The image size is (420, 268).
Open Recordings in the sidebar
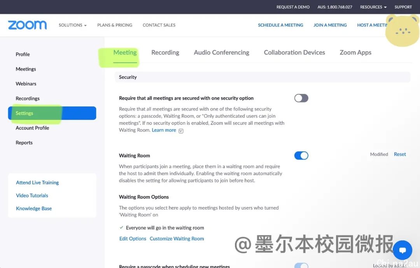tap(28, 99)
